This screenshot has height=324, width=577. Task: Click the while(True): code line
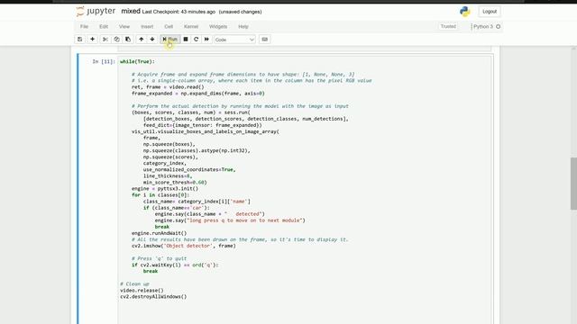(137, 62)
